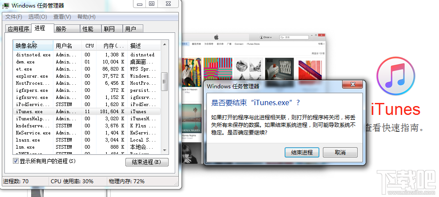Sort processes by 描述 column header
The height and width of the screenshot is (197, 439).
(x=144, y=46)
